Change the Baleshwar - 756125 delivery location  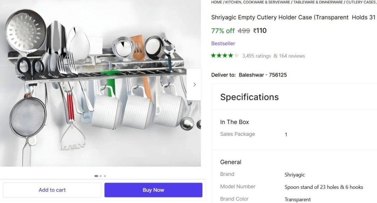point(263,75)
